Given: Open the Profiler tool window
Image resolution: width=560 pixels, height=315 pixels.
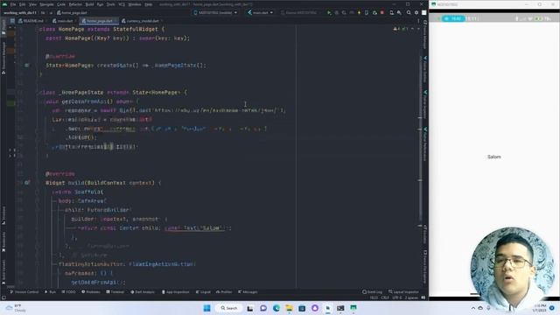Looking at the screenshot, I should (x=224, y=291).
